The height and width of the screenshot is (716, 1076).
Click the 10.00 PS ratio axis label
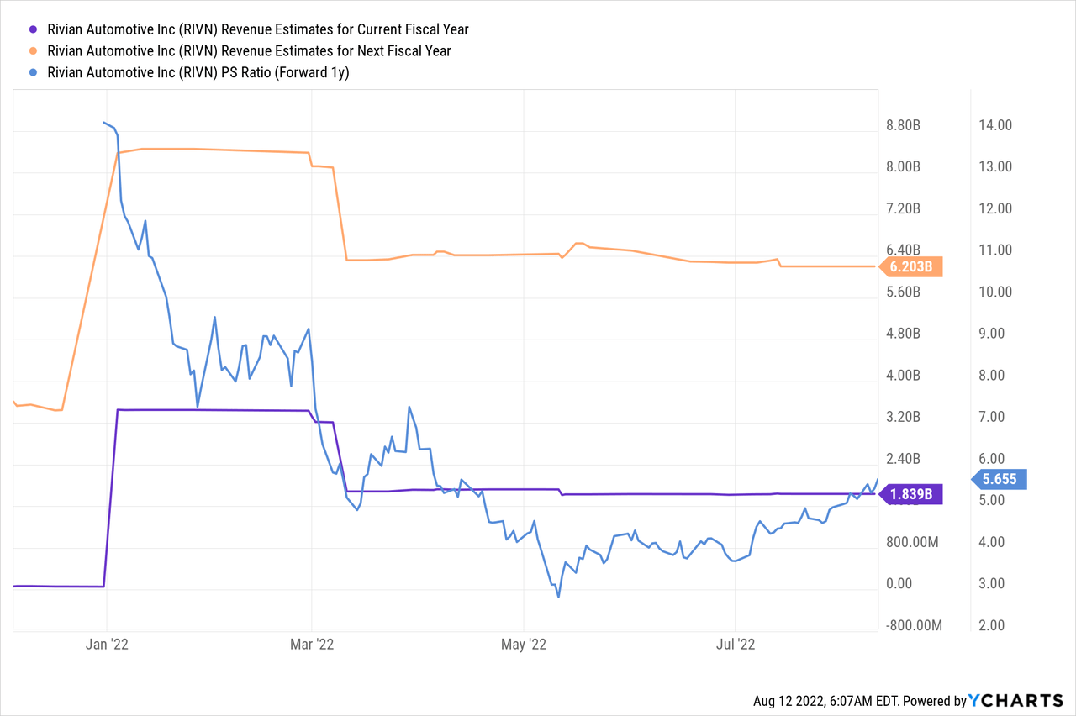click(x=994, y=292)
